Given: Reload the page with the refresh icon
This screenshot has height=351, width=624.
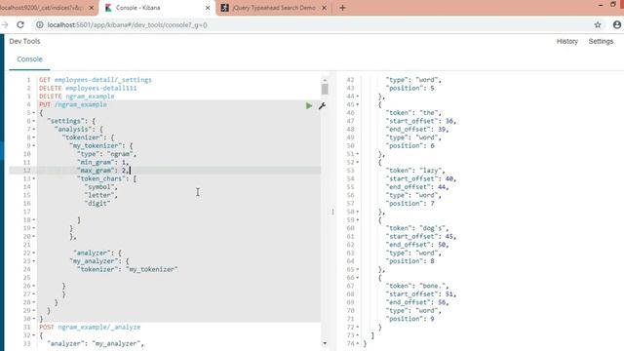Looking at the screenshot, I should 20,24.
